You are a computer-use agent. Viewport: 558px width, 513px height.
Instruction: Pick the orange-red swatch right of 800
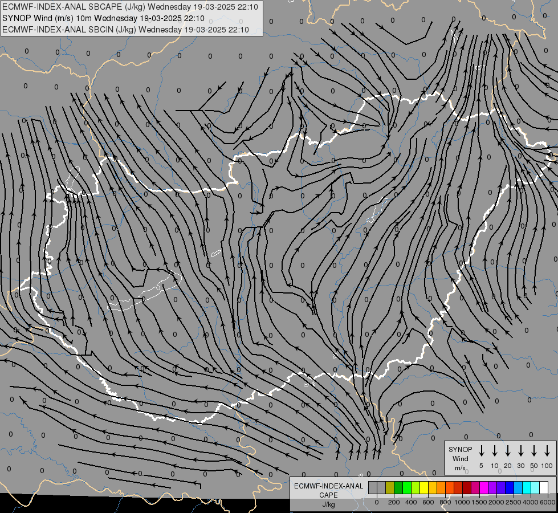click(x=450, y=487)
